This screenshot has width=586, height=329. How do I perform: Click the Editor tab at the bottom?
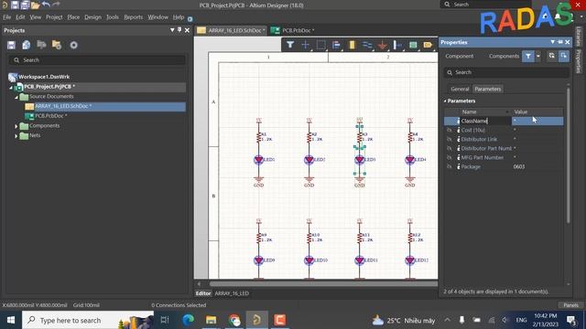tap(203, 293)
